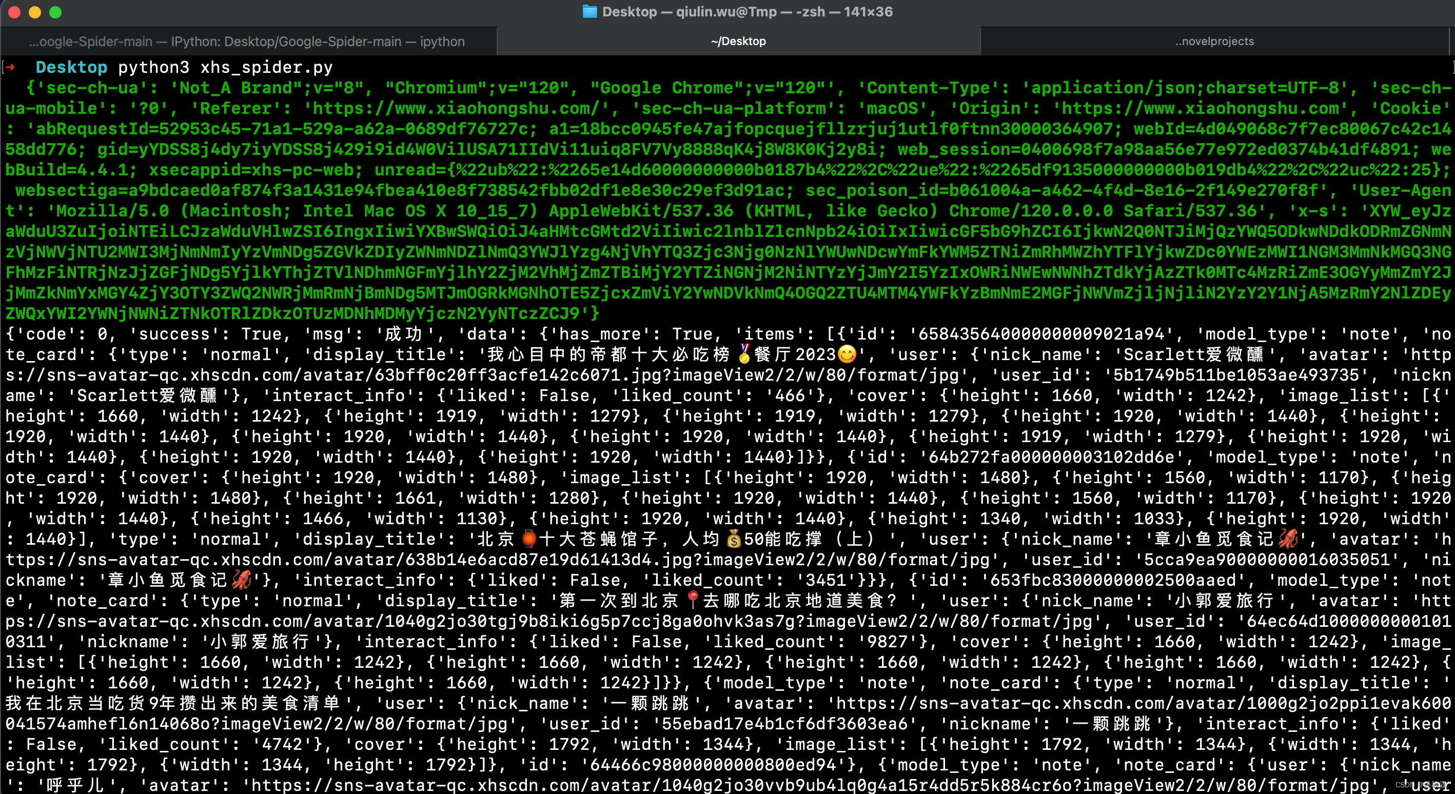
Task: Click the liked_count value '3451'
Action: [x=826, y=580]
